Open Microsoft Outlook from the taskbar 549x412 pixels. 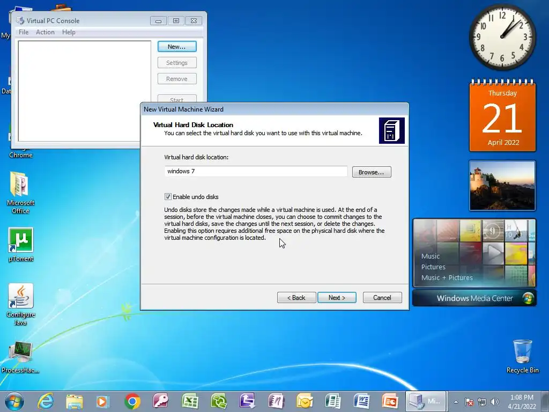pos(305,401)
